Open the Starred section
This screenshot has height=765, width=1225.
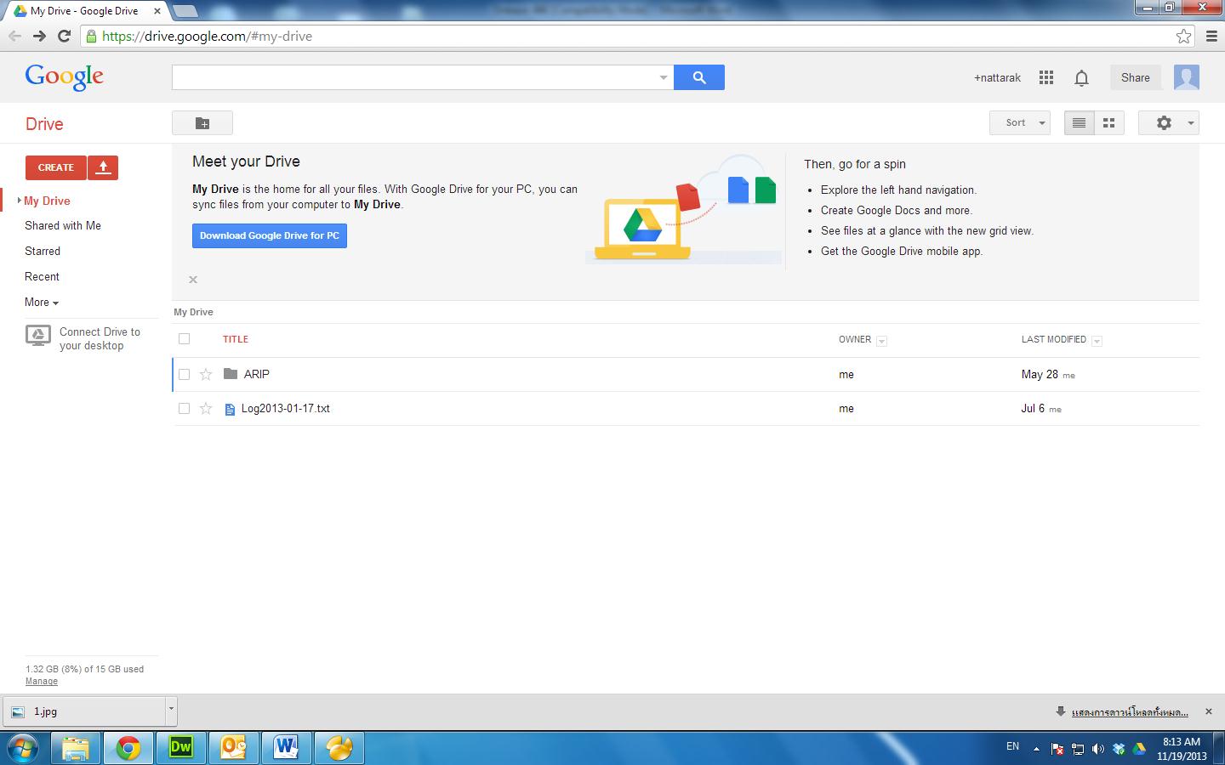43,252
